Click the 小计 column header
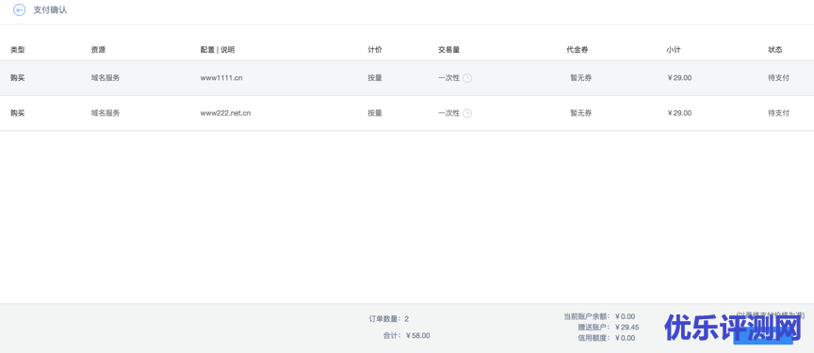This screenshot has width=814, height=353. [674, 50]
